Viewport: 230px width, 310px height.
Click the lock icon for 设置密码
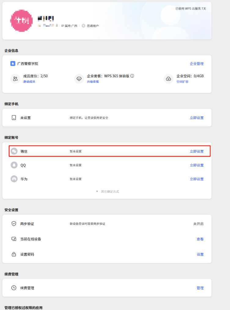[14, 254]
